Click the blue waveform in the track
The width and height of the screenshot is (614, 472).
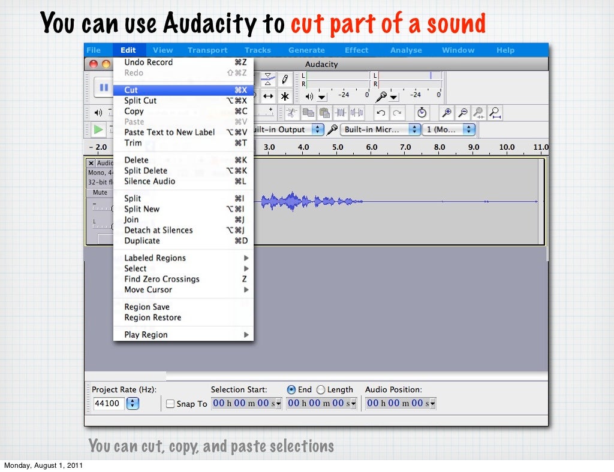pyautogui.click(x=312, y=201)
